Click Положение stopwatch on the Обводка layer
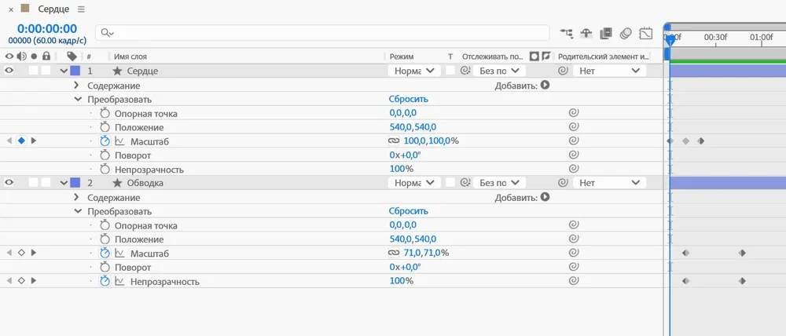The height and width of the screenshot is (336, 786). tap(105, 239)
